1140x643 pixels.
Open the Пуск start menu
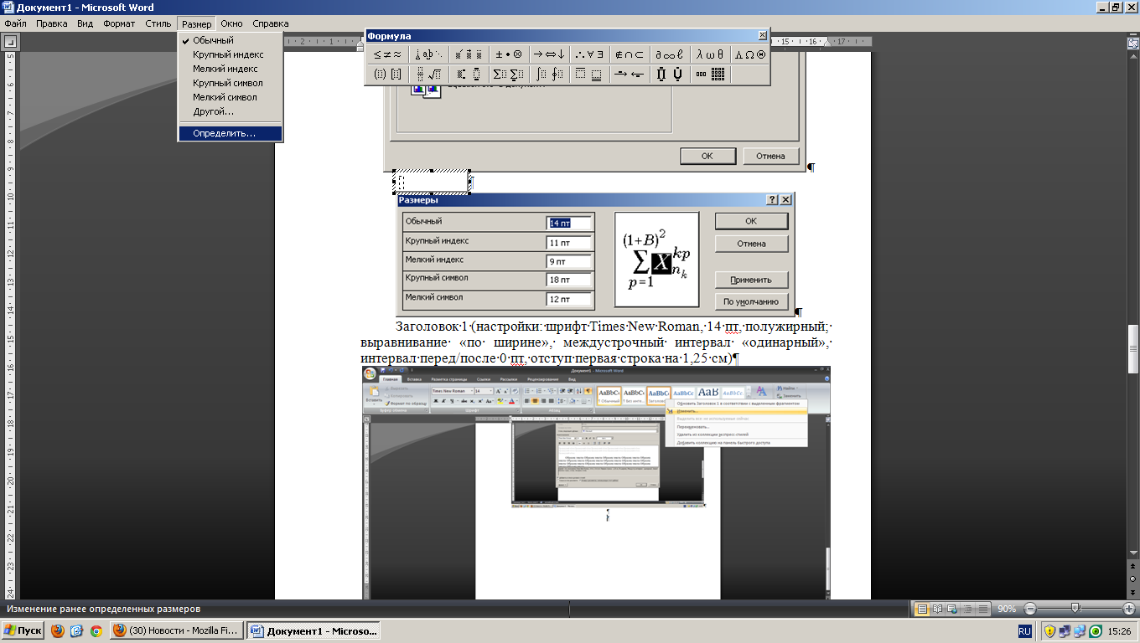(x=23, y=630)
